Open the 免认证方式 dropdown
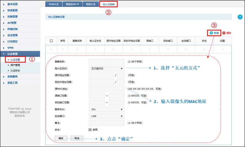The height and width of the screenshot is (147, 245). pos(107,69)
